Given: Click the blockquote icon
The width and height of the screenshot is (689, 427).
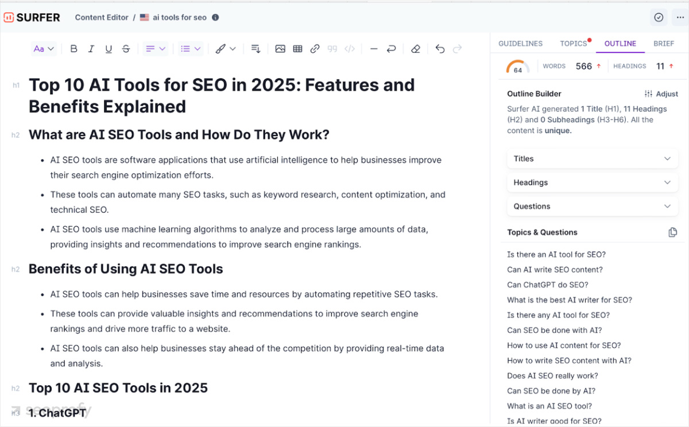Looking at the screenshot, I should (x=332, y=49).
